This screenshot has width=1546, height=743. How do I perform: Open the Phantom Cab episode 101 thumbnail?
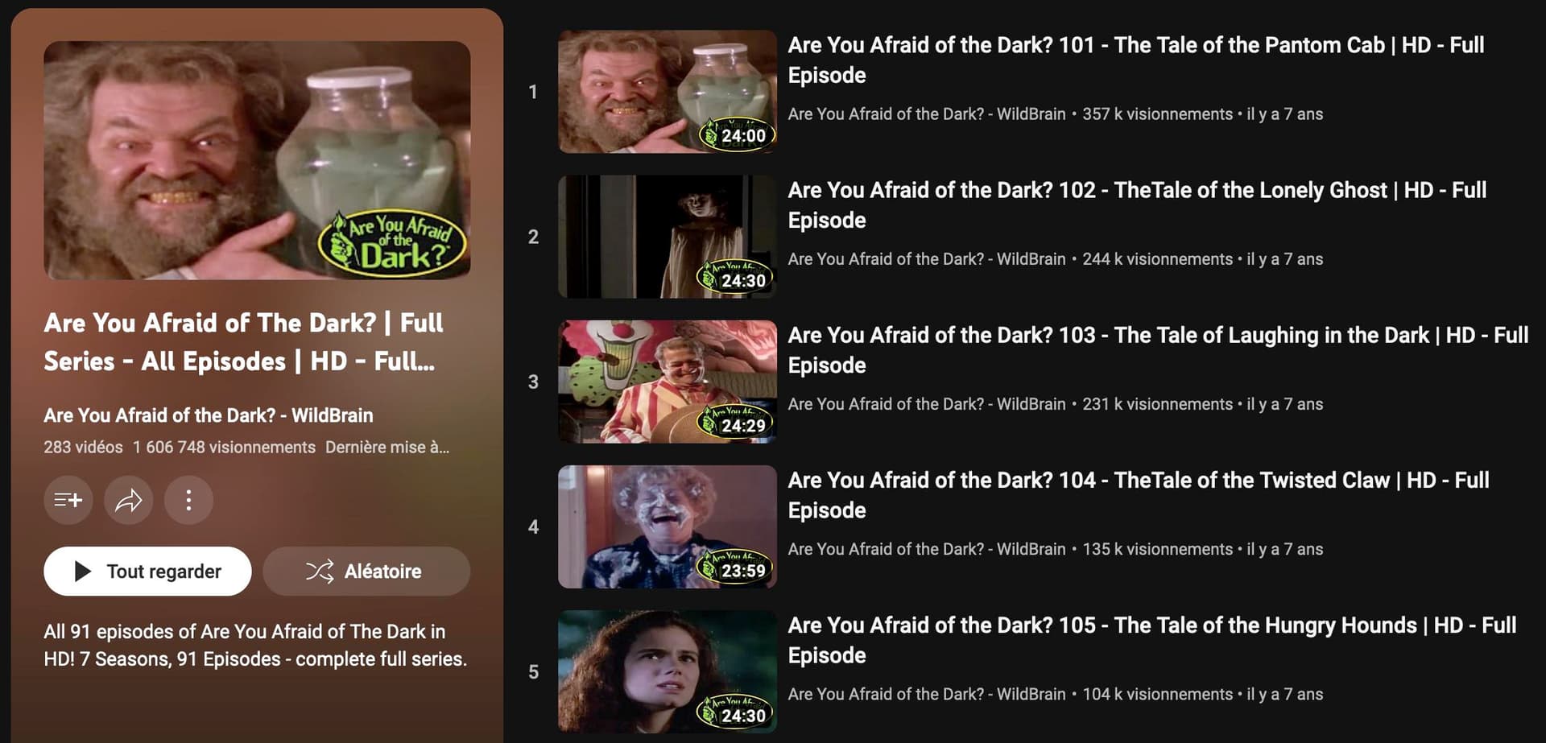click(x=668, y=92)
